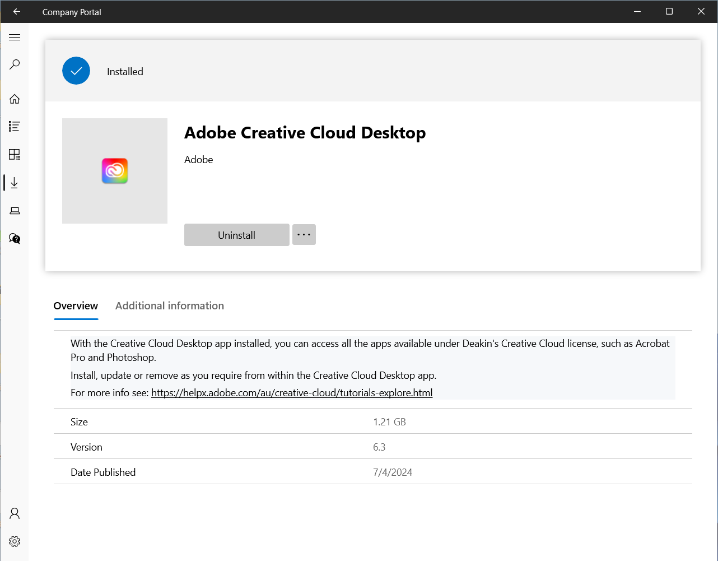
Task: Click the Date Published label
Action: [x=103, y=472]
